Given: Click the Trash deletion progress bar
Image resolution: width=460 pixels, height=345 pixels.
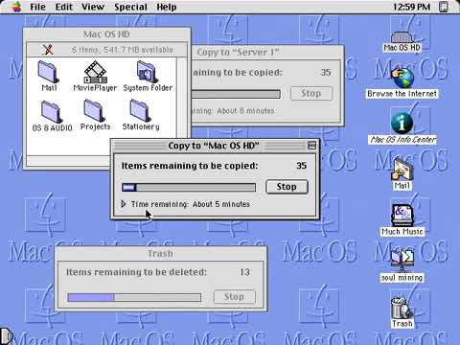Looking at the screenshot, I should click(134, 297).
